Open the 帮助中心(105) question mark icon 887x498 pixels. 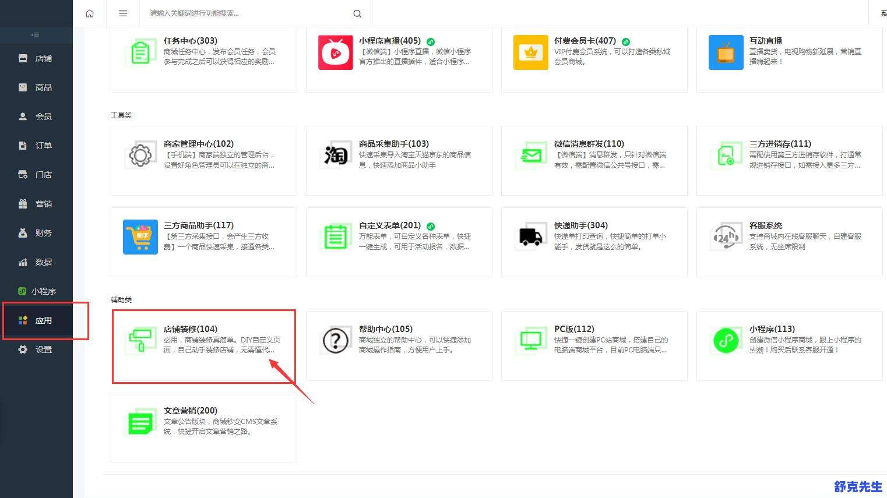point(335,341)
